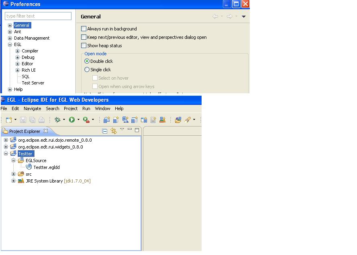Enable Always run in background

click(x=84, y=28)
